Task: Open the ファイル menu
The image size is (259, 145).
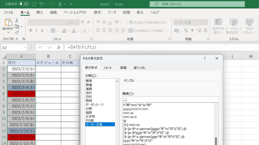Action: tap(8, 12)
